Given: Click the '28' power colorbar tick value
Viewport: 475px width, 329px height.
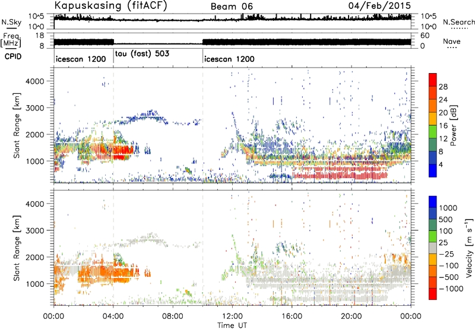Looking at the screenshot, I should [443, 87].
